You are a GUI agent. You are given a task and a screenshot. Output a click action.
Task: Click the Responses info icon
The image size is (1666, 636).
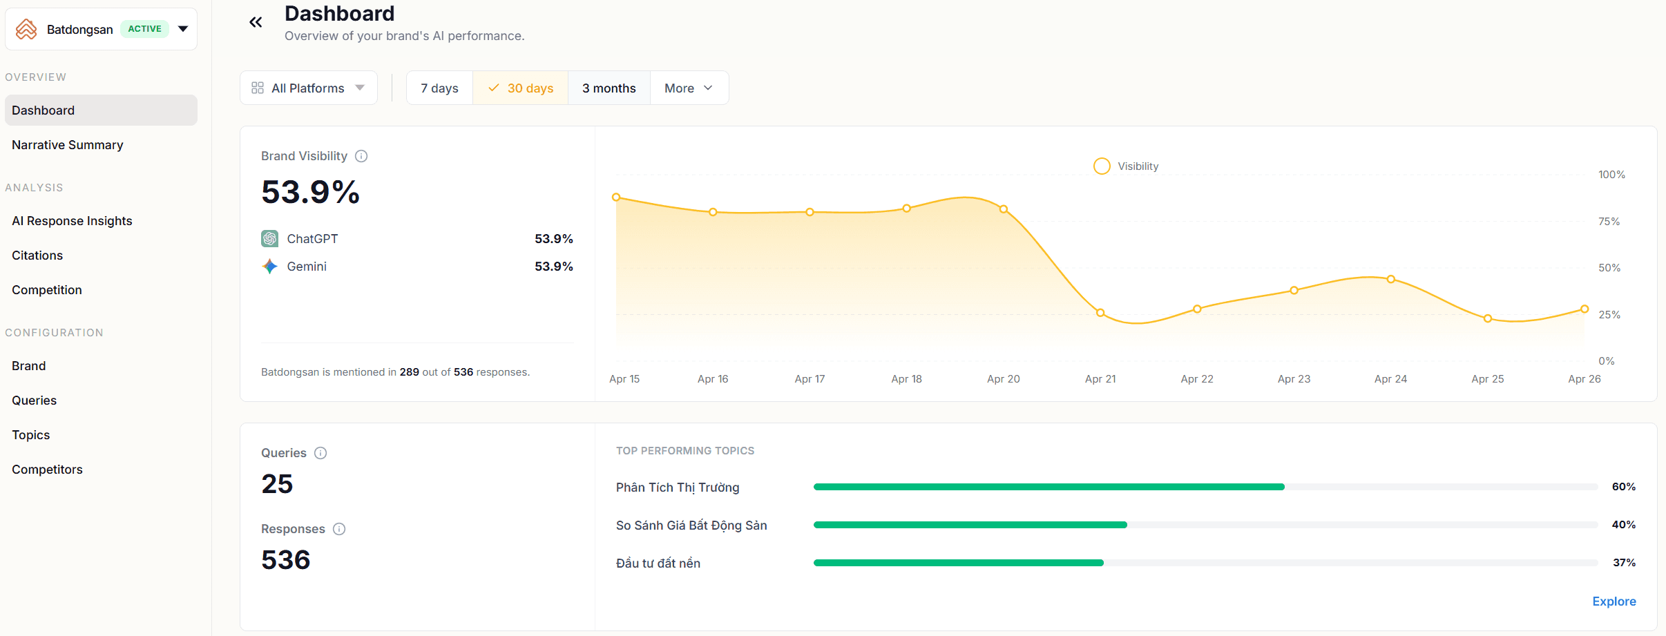pyautogui.click(x=339, y=529)
